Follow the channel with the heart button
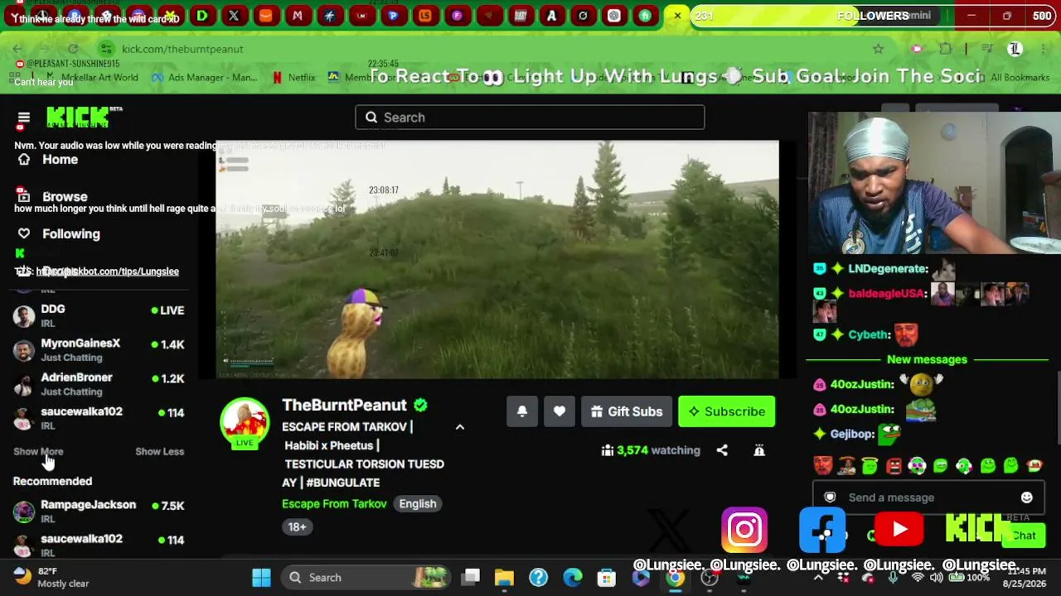The width and height of the screenshot is (1061, 596). tap(560, 411)
